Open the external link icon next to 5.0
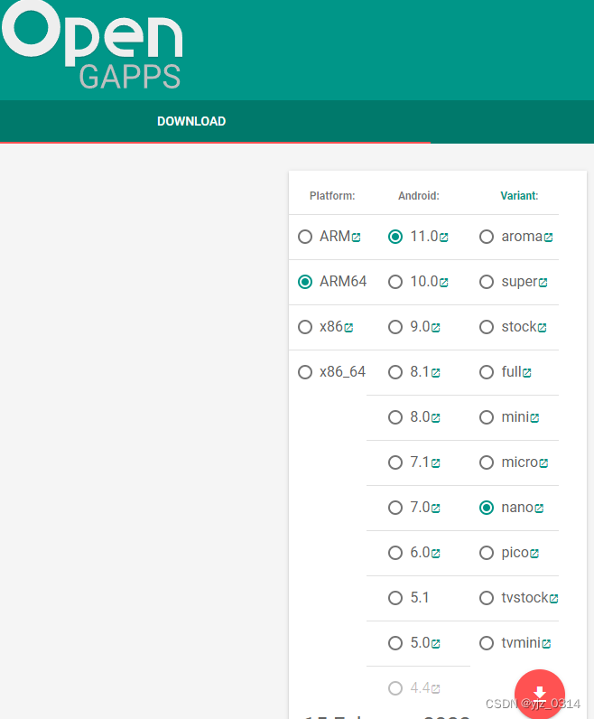Screen dimensions: 594x719 click(436, 644)
